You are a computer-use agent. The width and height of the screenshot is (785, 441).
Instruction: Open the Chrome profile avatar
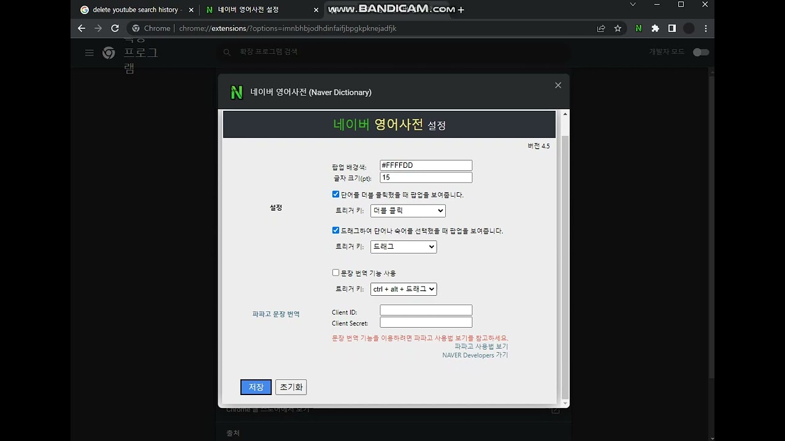tap(689, 28)
